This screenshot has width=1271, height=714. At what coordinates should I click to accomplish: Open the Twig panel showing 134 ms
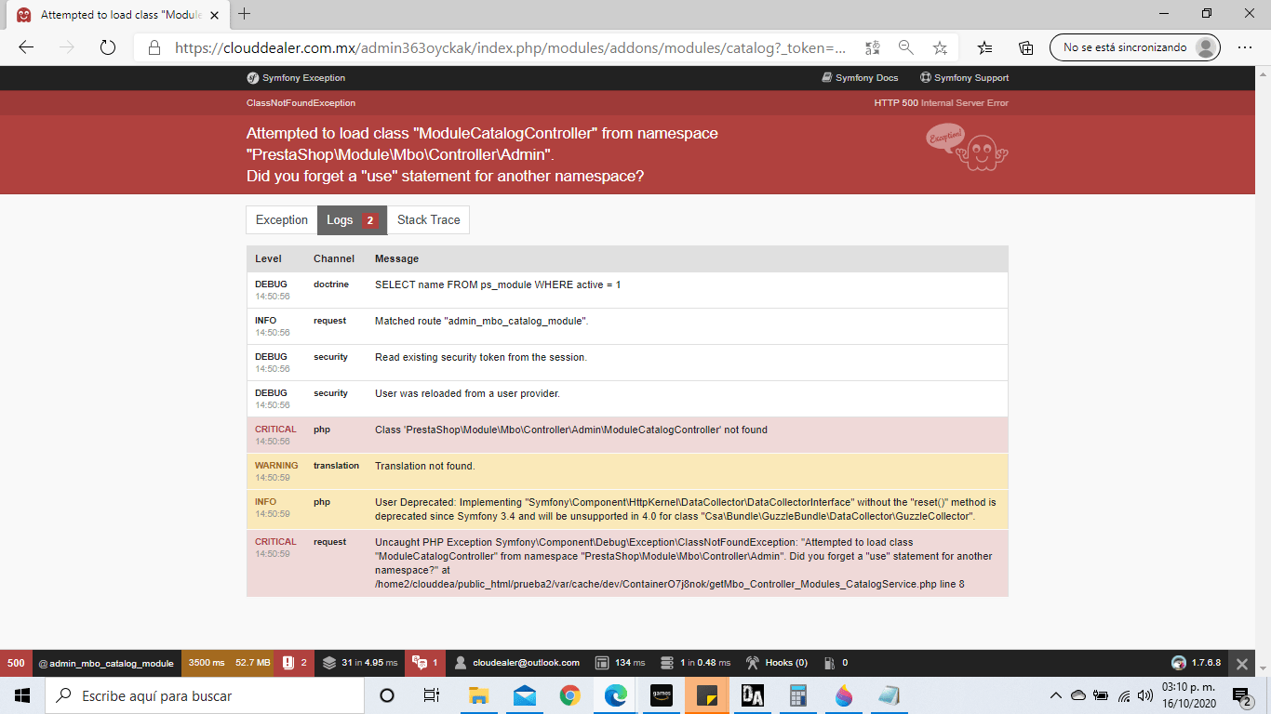[x=620, y=663]
